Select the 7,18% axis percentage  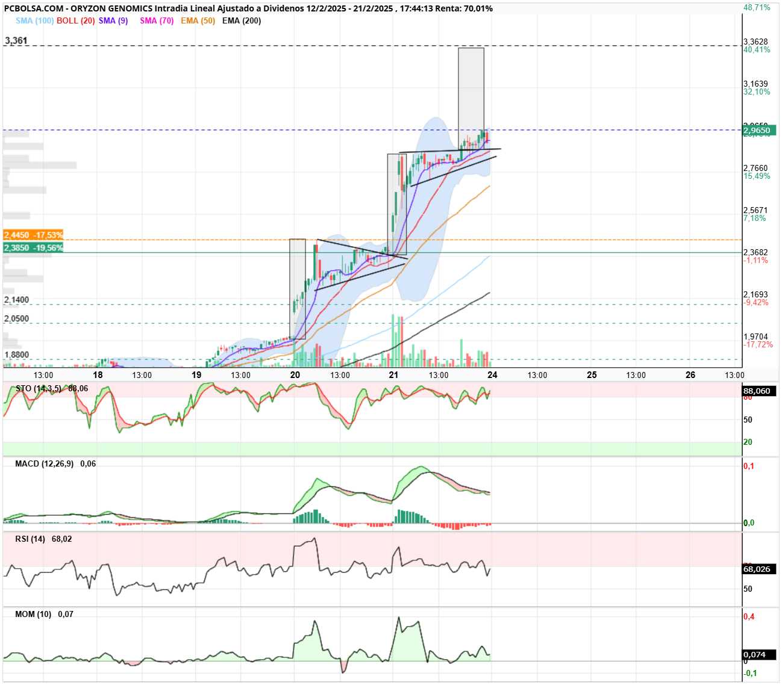(755, 218)
